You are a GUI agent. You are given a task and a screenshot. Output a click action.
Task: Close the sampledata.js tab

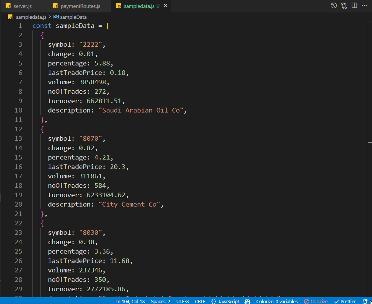tap(166, 6)
